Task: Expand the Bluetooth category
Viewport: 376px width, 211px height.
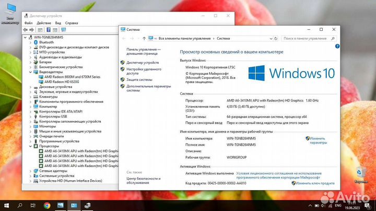Action: point(30,42)
